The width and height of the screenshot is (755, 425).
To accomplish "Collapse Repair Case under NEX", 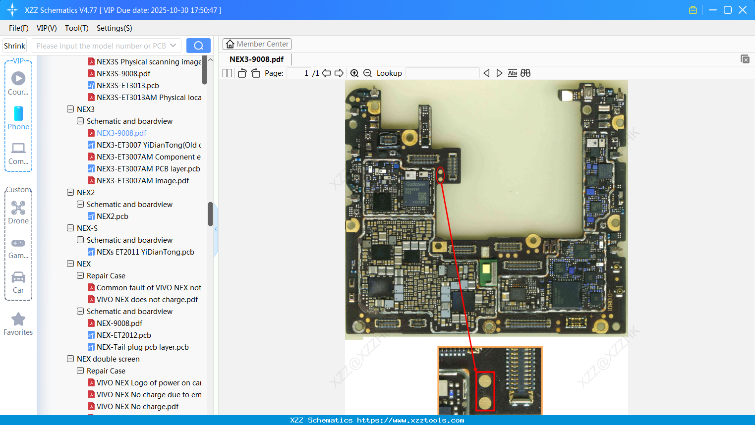I will point(80,275).
